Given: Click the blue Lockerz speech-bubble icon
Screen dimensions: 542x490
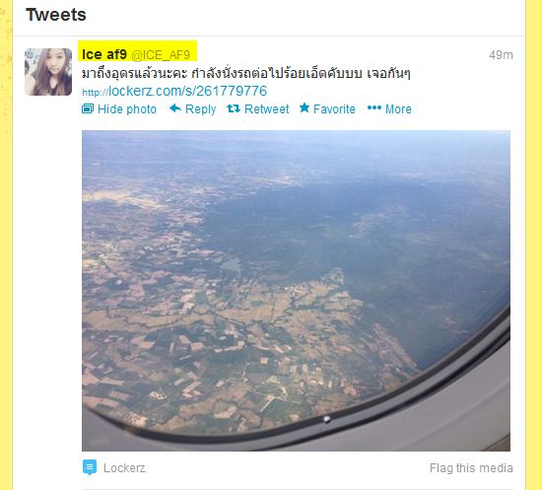Looking at the screenshot, I should tap(90, 467).
